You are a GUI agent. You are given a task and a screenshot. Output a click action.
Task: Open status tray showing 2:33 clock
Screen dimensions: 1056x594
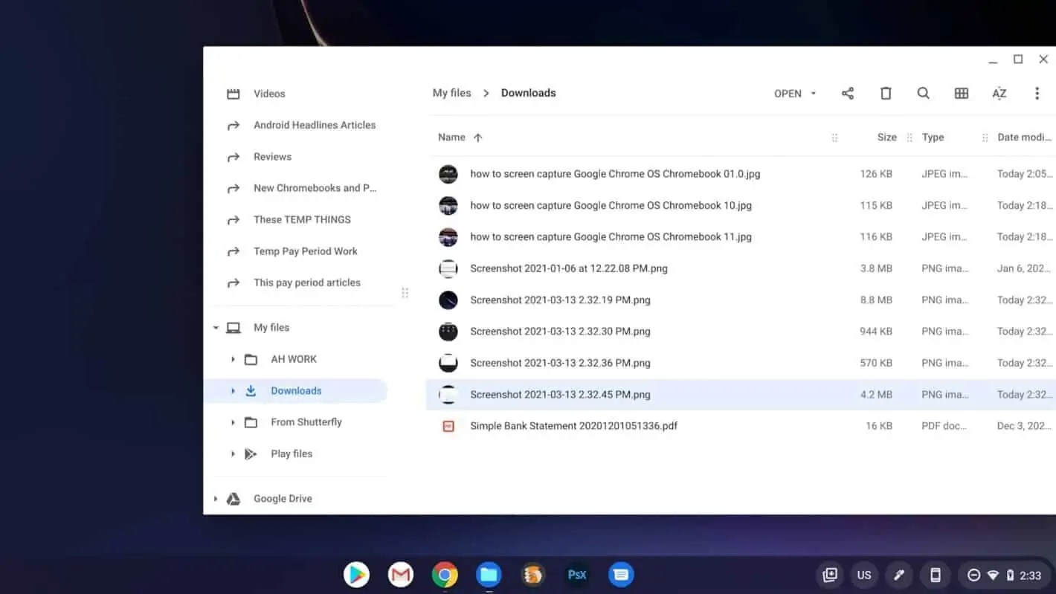click(x=1004, y=575)
